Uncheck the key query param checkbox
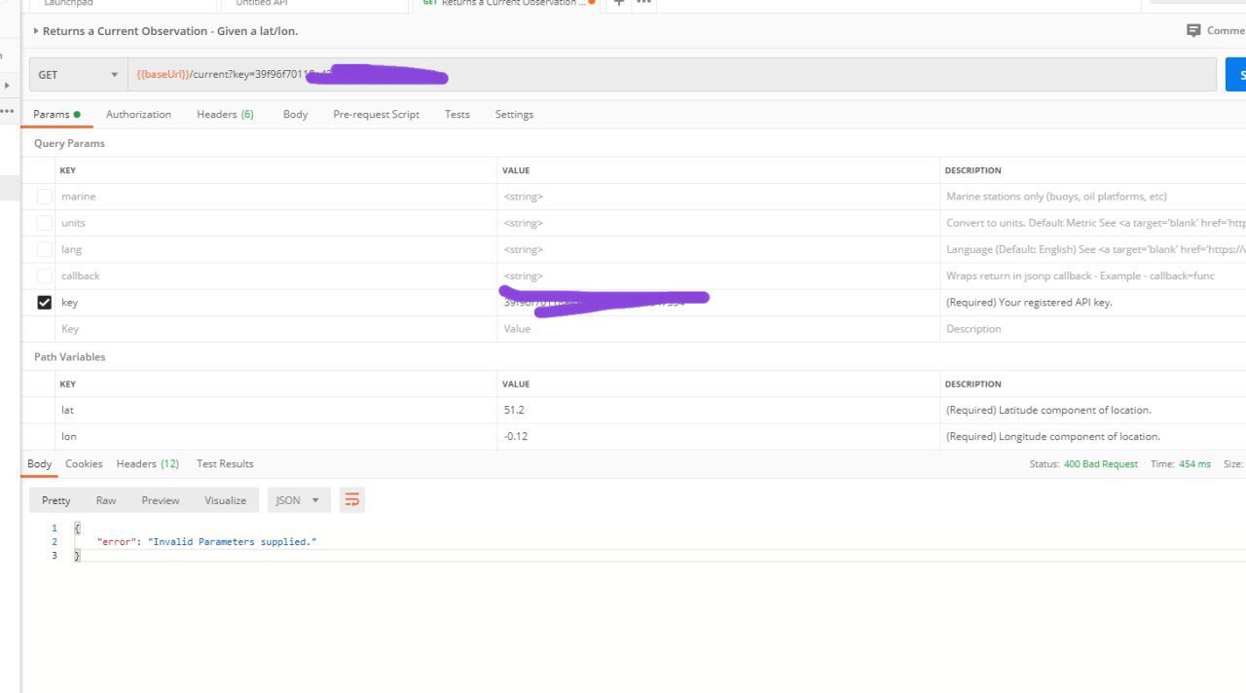 44,302
